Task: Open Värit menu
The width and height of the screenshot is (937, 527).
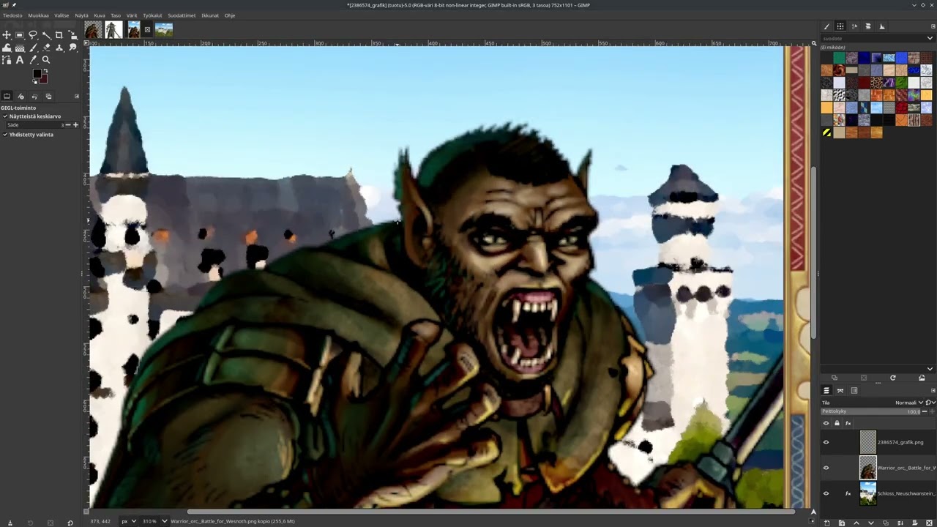Action: coord(132,15)
